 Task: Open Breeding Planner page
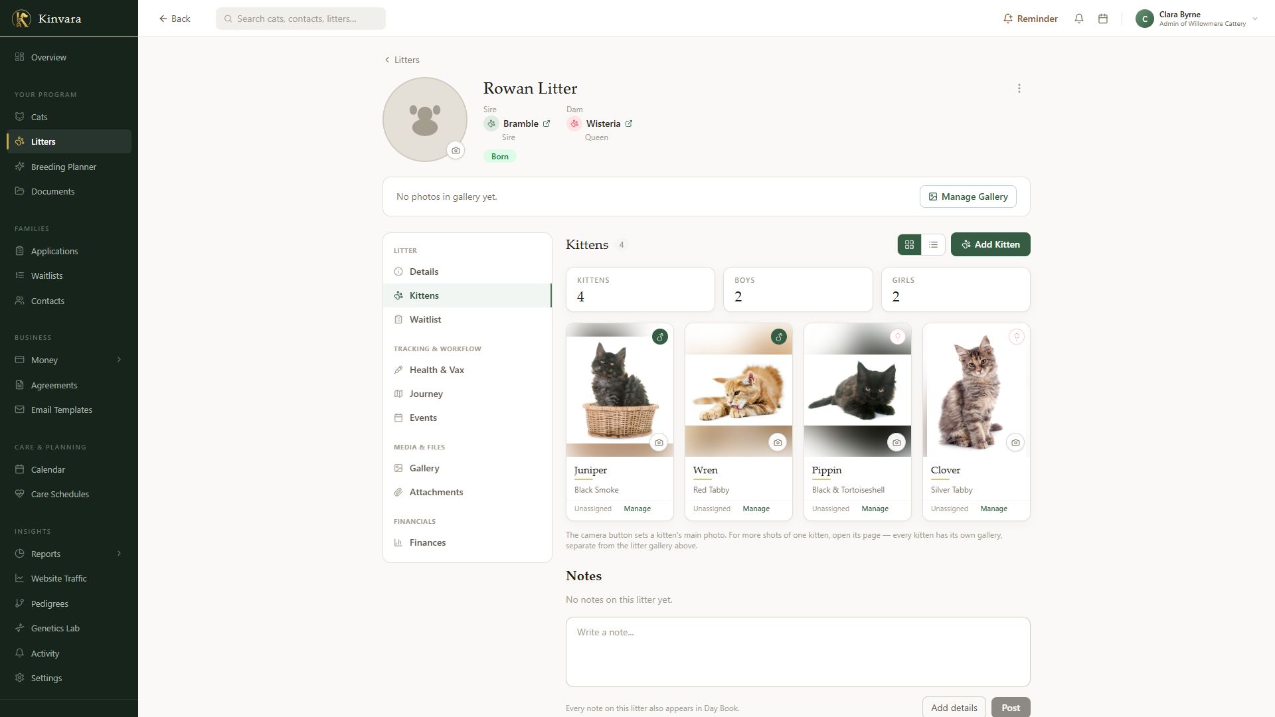pos(69,167)
